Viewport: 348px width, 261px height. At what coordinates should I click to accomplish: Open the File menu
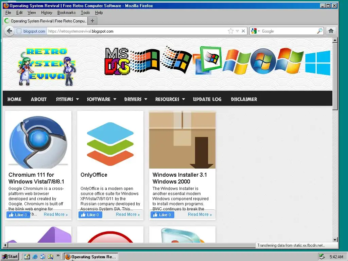click(8, 13)
